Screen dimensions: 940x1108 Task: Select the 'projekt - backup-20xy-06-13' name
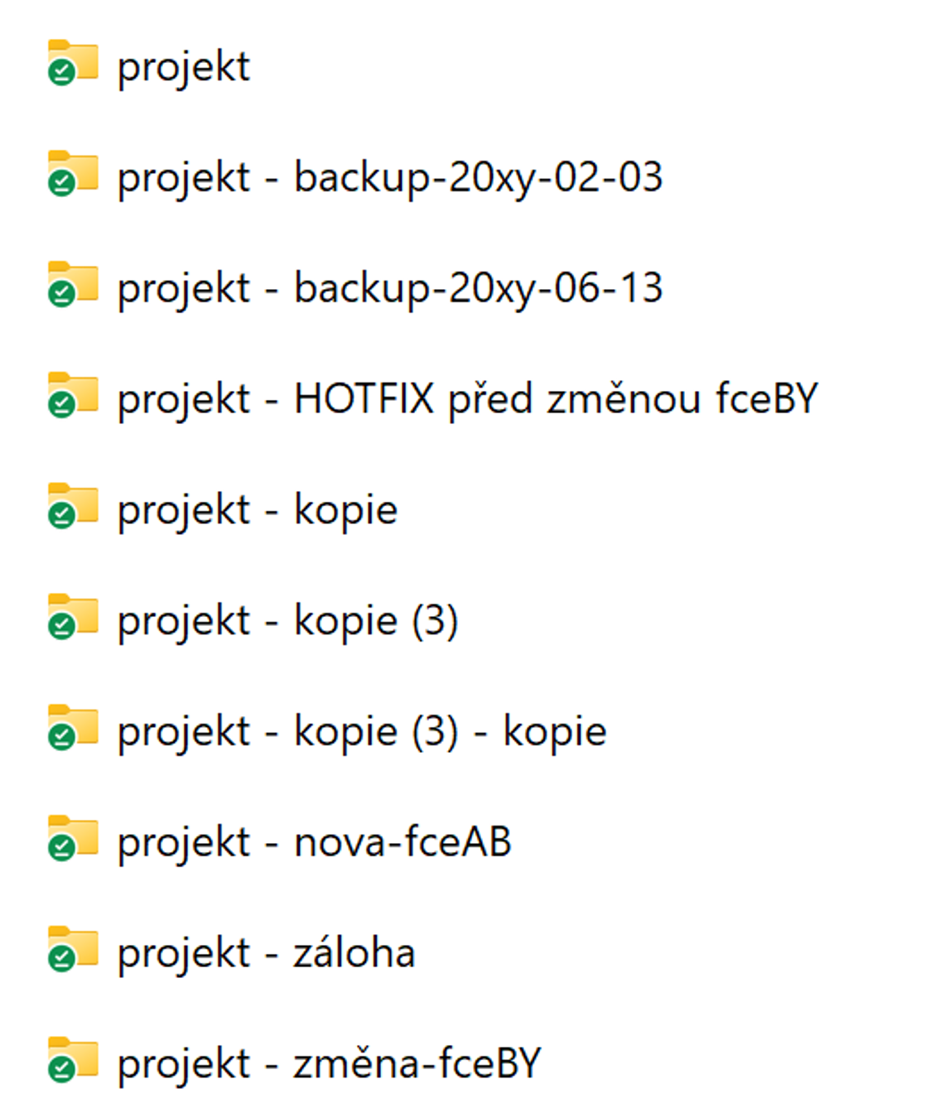point(390,289)
